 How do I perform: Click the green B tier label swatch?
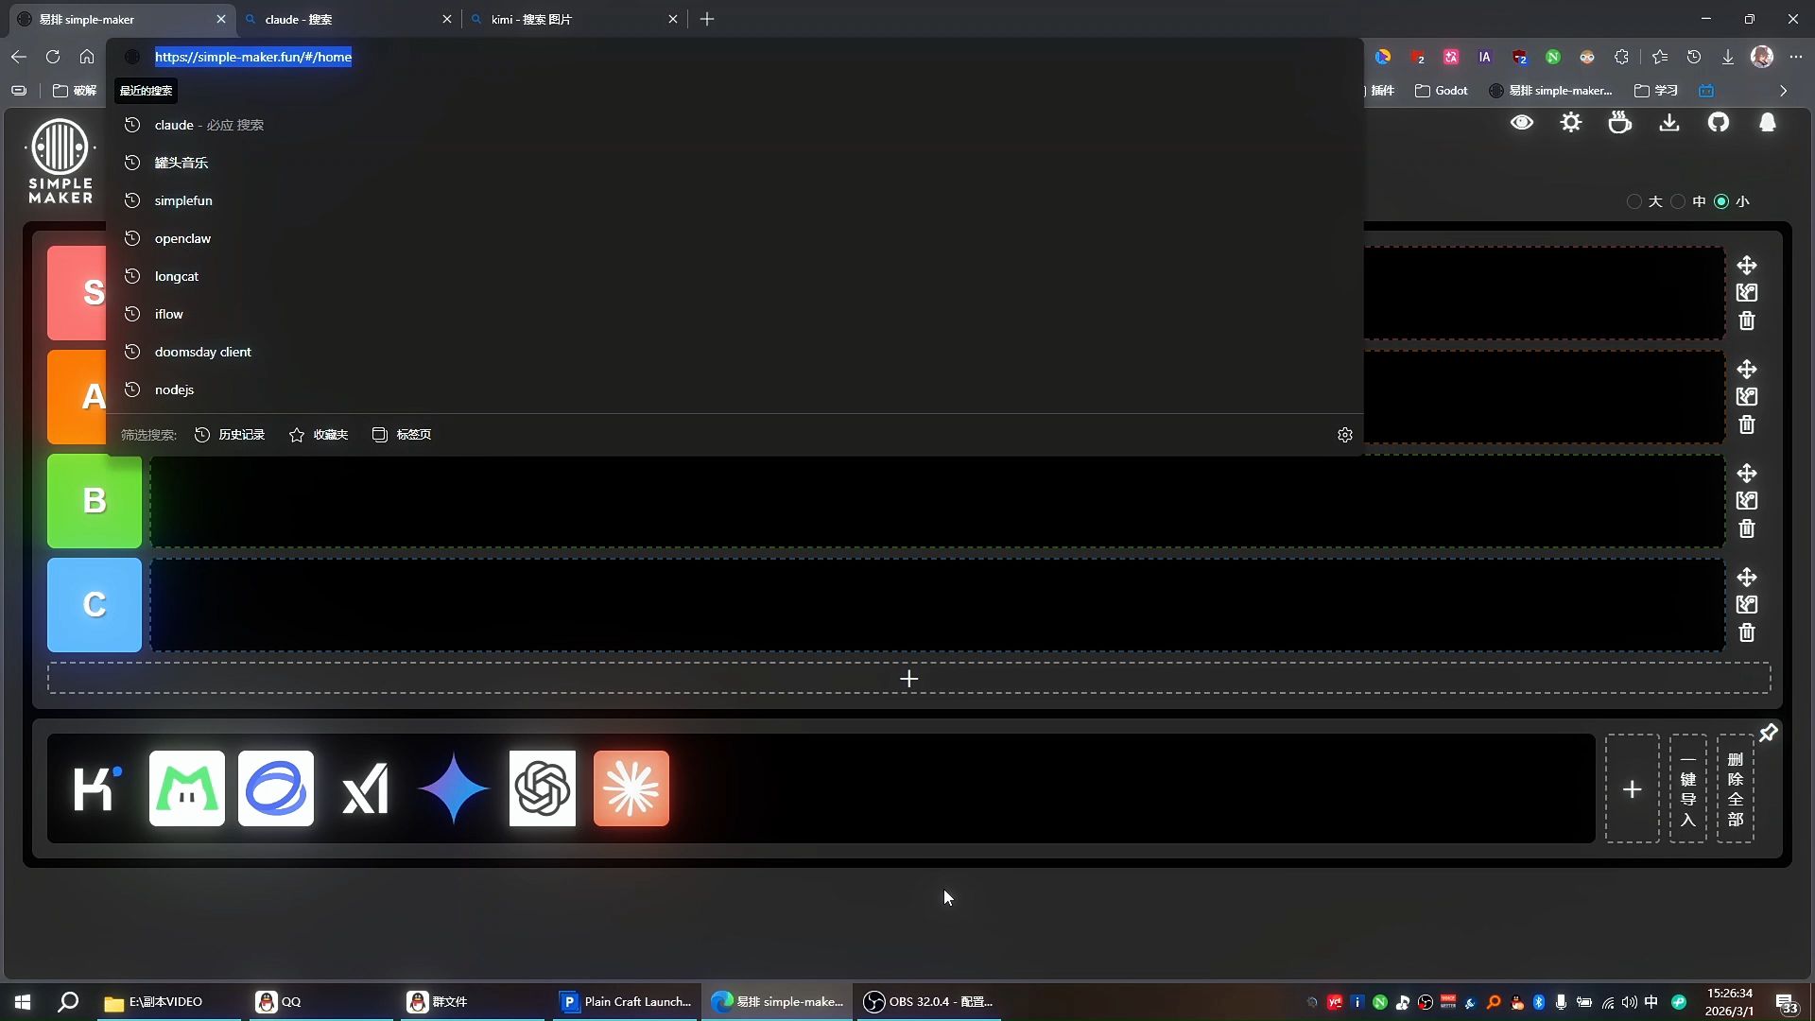point(95,501)
